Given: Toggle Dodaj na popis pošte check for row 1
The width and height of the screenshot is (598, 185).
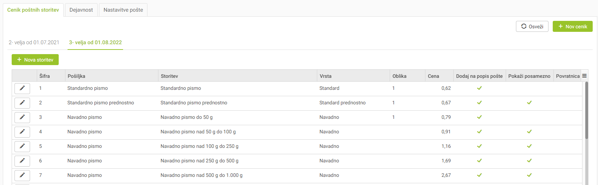Looking at the screenshot, I should pos(480,88).
